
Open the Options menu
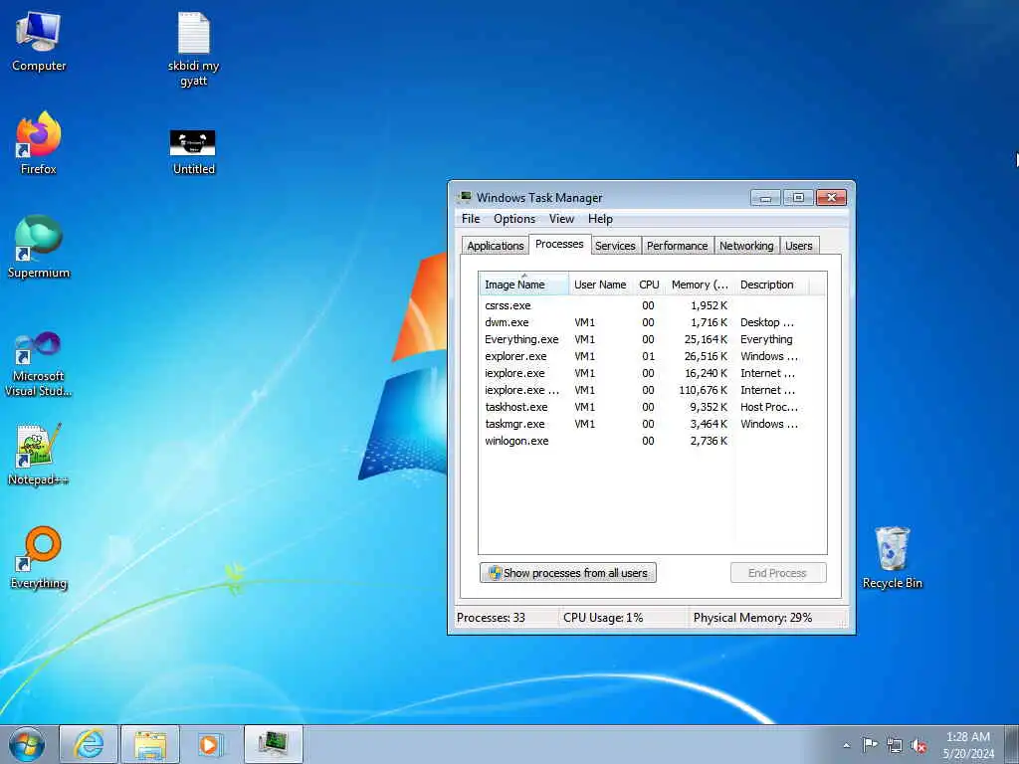tap(514, 219)
